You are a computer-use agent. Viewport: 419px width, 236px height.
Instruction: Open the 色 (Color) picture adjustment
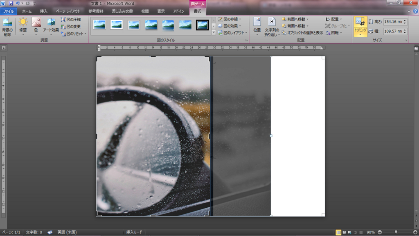click(36, 26)
